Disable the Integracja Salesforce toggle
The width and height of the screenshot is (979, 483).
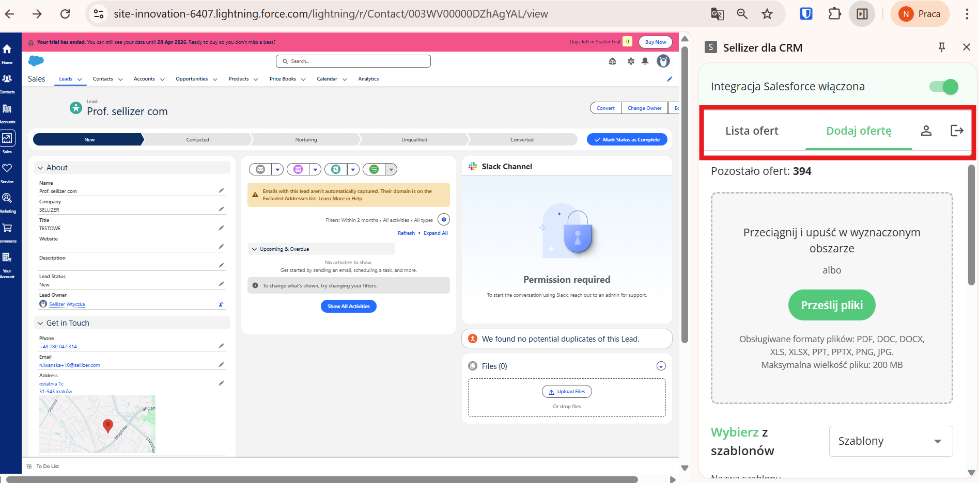pyautogui.click(x=943, y=87)
